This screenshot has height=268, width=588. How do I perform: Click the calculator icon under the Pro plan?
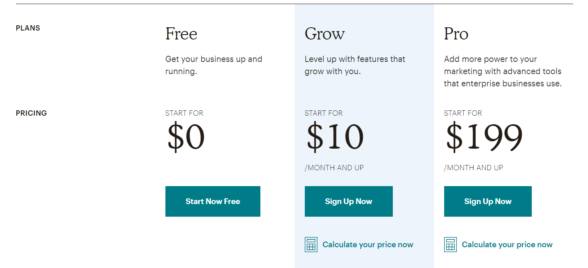pyautogui.click(x=450, y=244)
